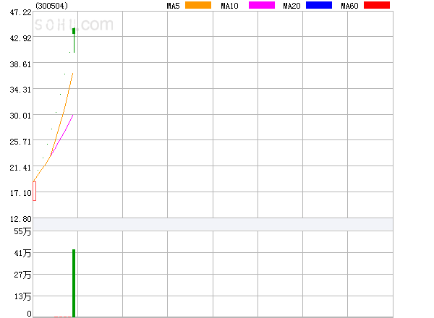This screenshot has height=318, width=434.
Task: Click the 27万 volume axis label
Action: [x=22, y=275]
